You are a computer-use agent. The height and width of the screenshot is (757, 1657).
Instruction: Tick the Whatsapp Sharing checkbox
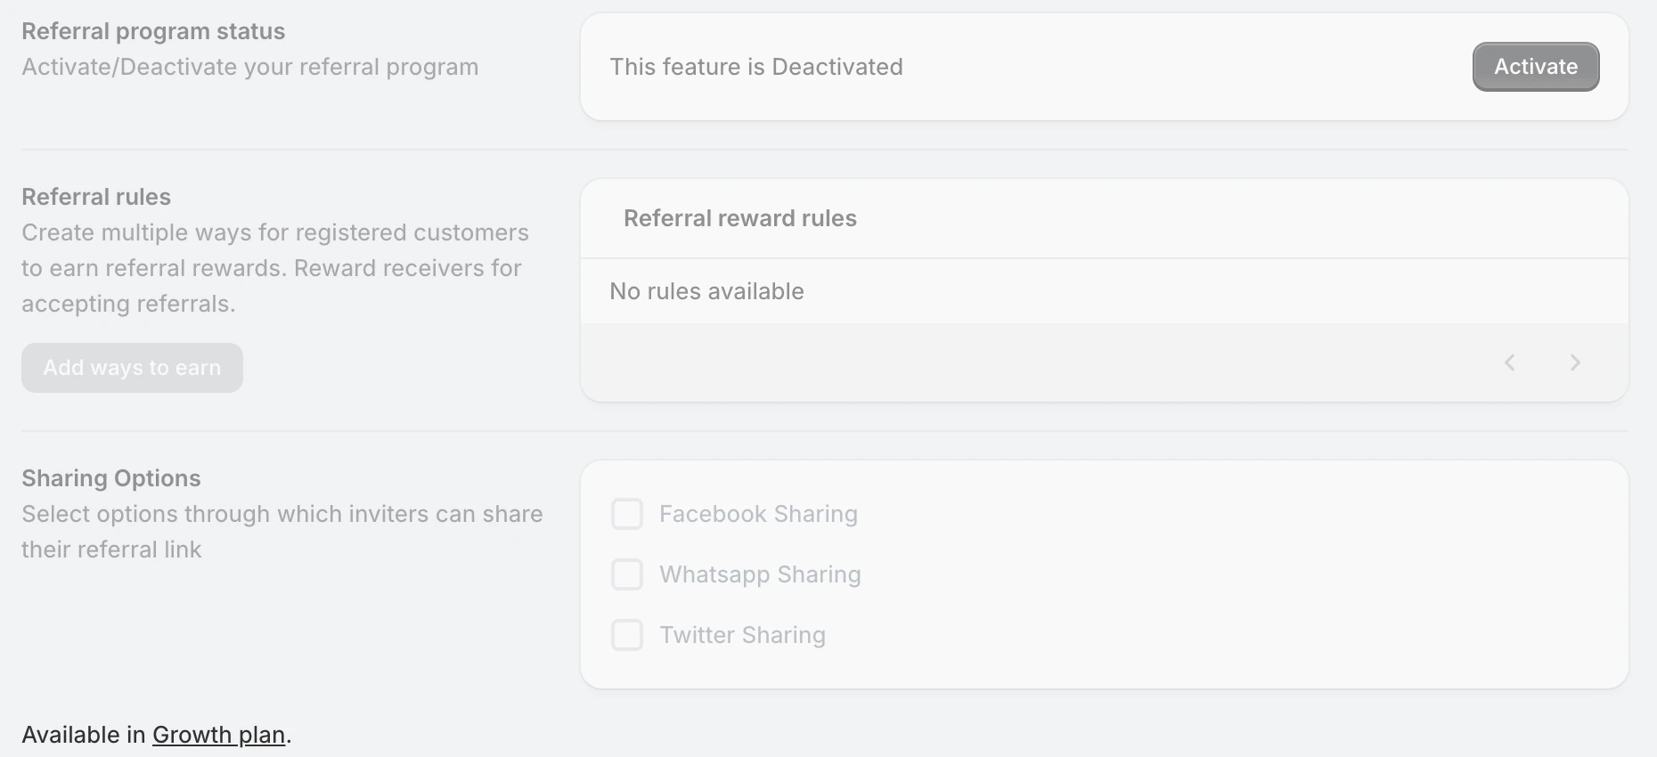pyautogui.click(x=627, y=574)
